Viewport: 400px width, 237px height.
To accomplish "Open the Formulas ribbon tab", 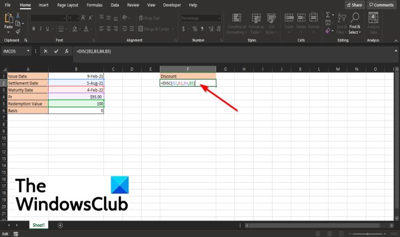I will [x=94, y=5].
